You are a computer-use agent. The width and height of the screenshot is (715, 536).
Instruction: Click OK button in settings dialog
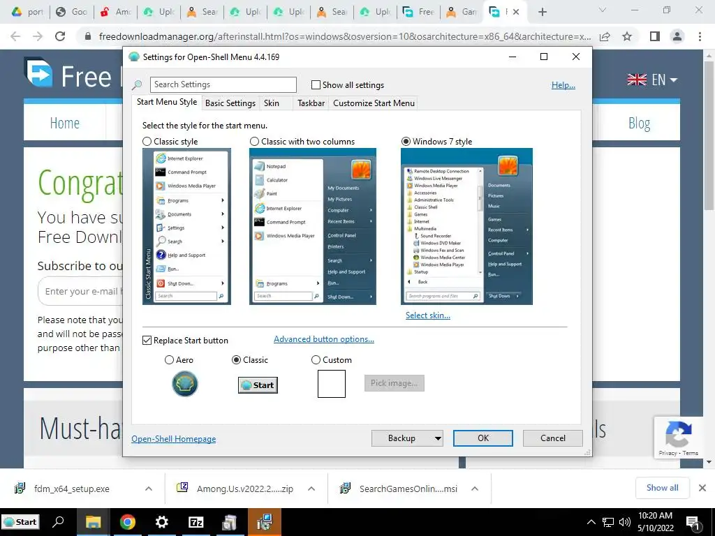point(483,438)
